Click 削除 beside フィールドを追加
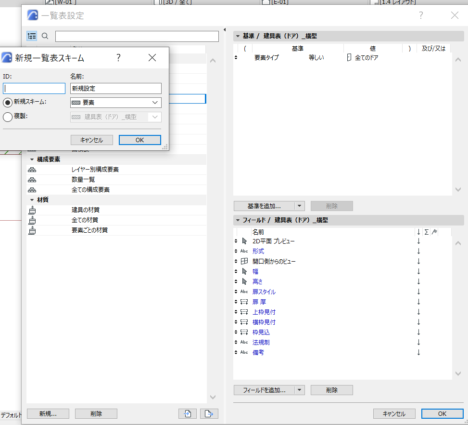Viewport: 468px width, 425px height. (x=332, y=390)
